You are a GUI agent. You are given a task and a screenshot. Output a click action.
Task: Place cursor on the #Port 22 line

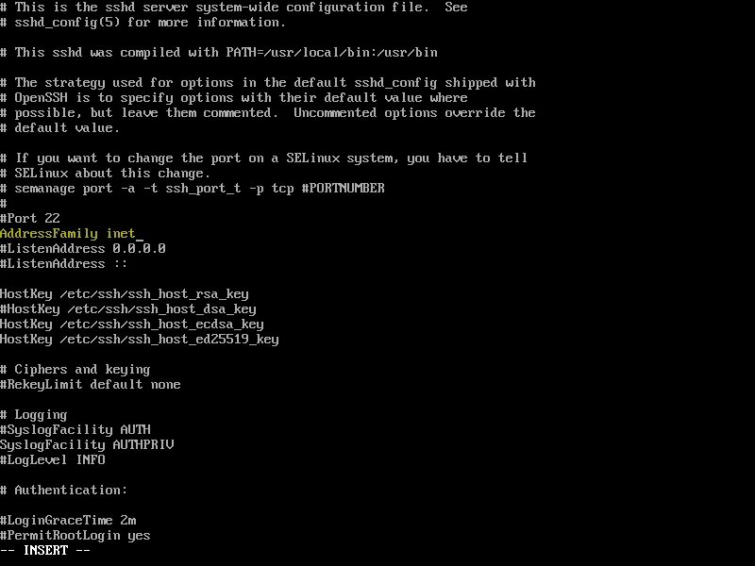(x=30, y=218)
